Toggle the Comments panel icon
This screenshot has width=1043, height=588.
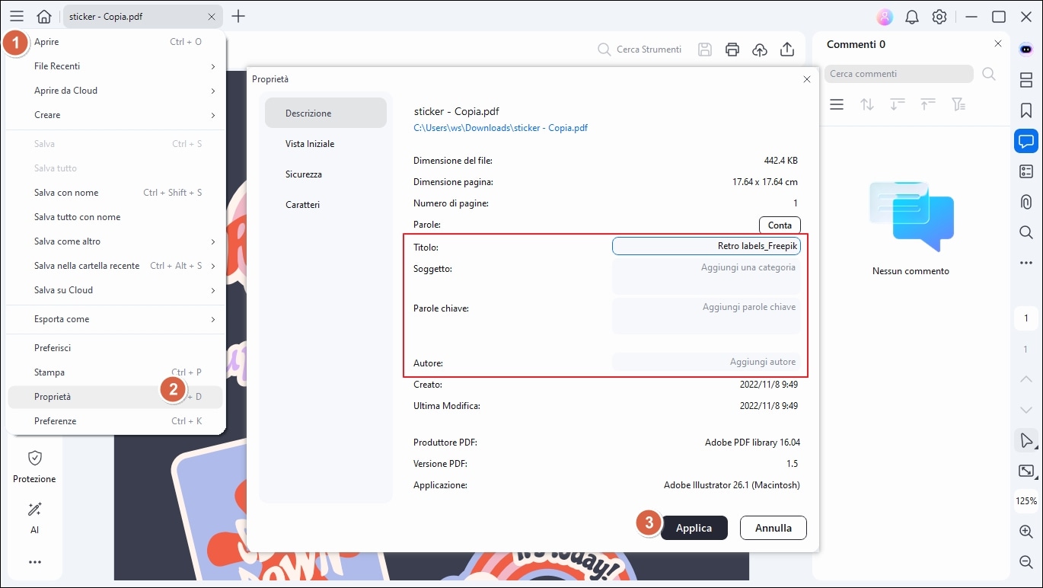pos(1026,141)
